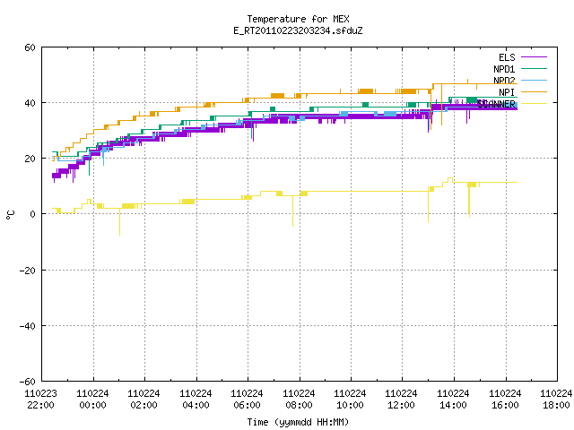Viewport: 574px width, 430px height.
Task: Click the y-axis tick label -60
Action: 28,382
